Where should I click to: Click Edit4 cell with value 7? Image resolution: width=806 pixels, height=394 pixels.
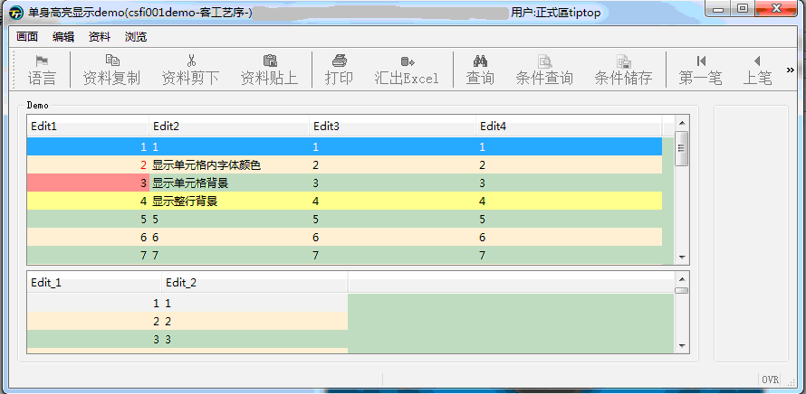pos(569,256)
